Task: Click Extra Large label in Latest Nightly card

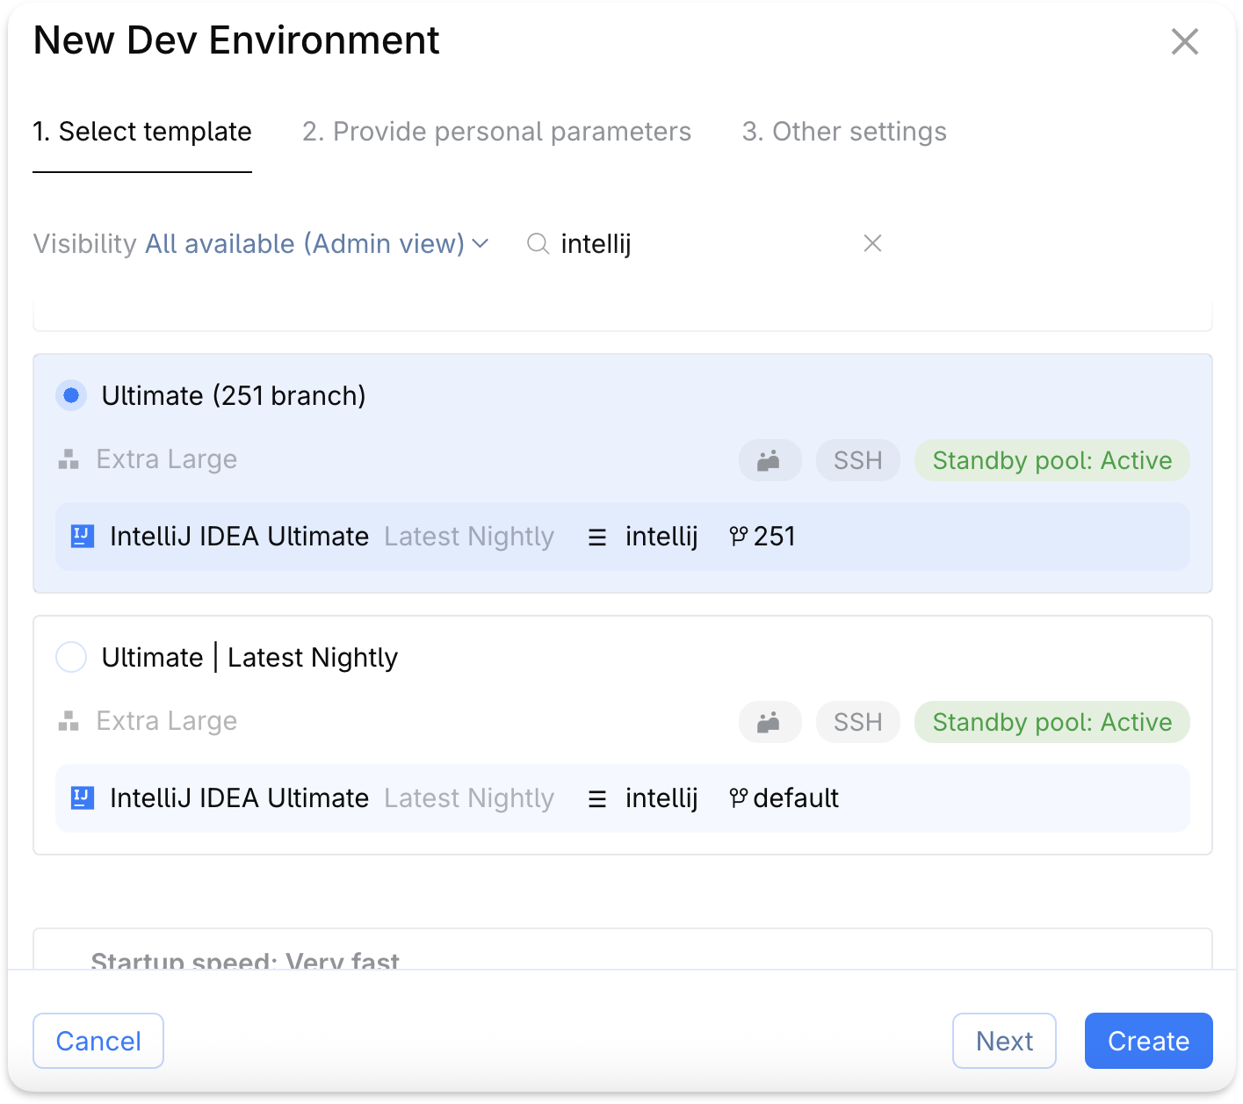Action: [167, 721]
